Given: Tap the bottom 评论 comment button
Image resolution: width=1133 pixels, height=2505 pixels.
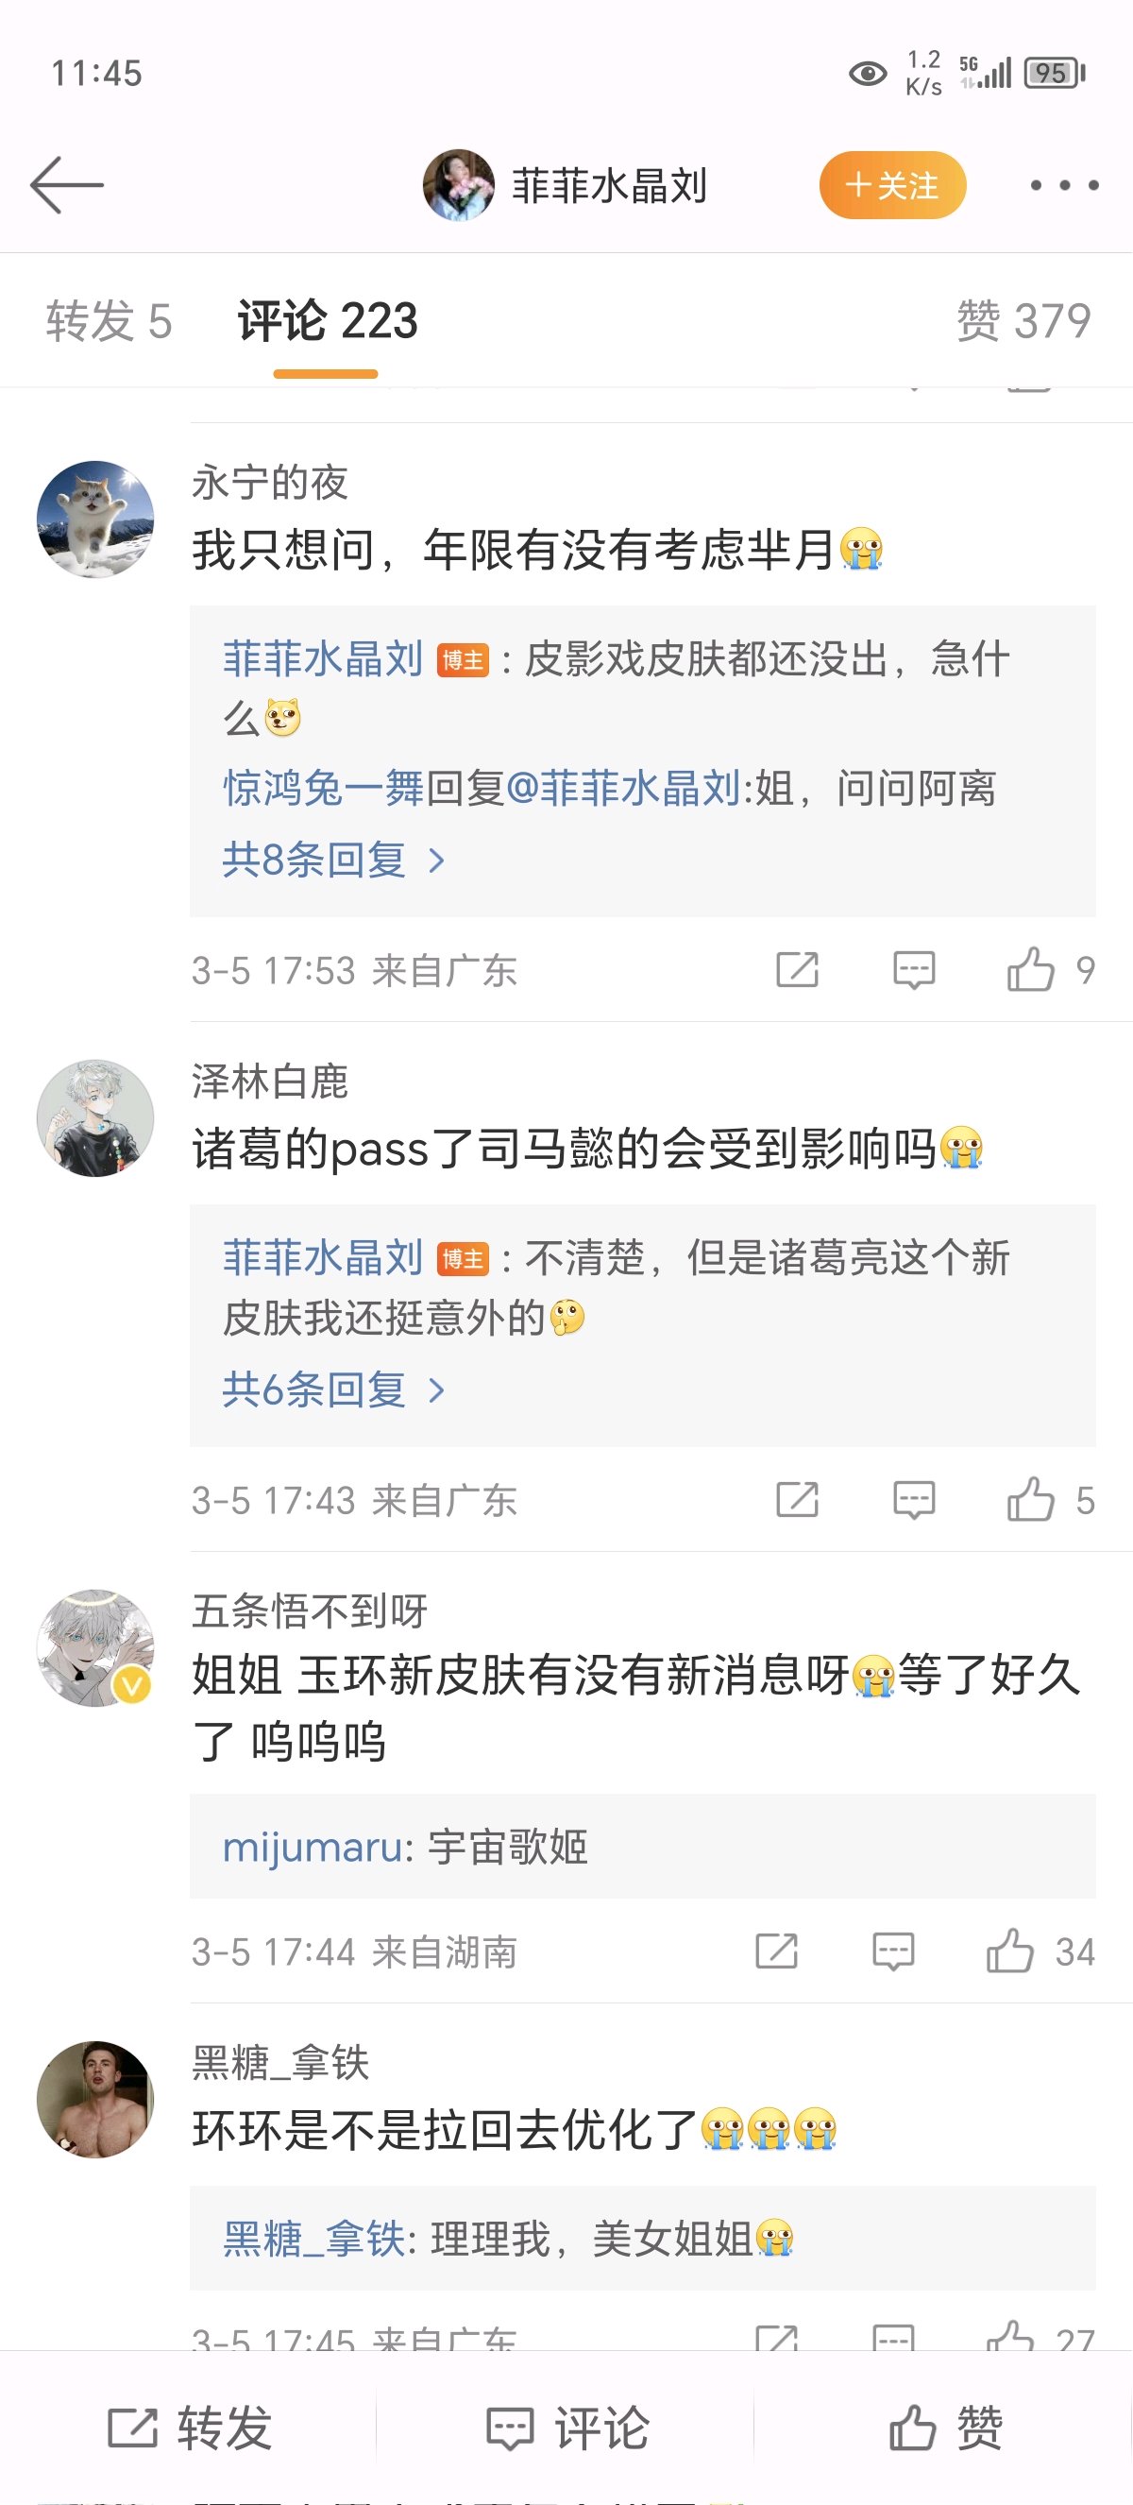Looking at the screenshot, I should (x=566, y=2428).
